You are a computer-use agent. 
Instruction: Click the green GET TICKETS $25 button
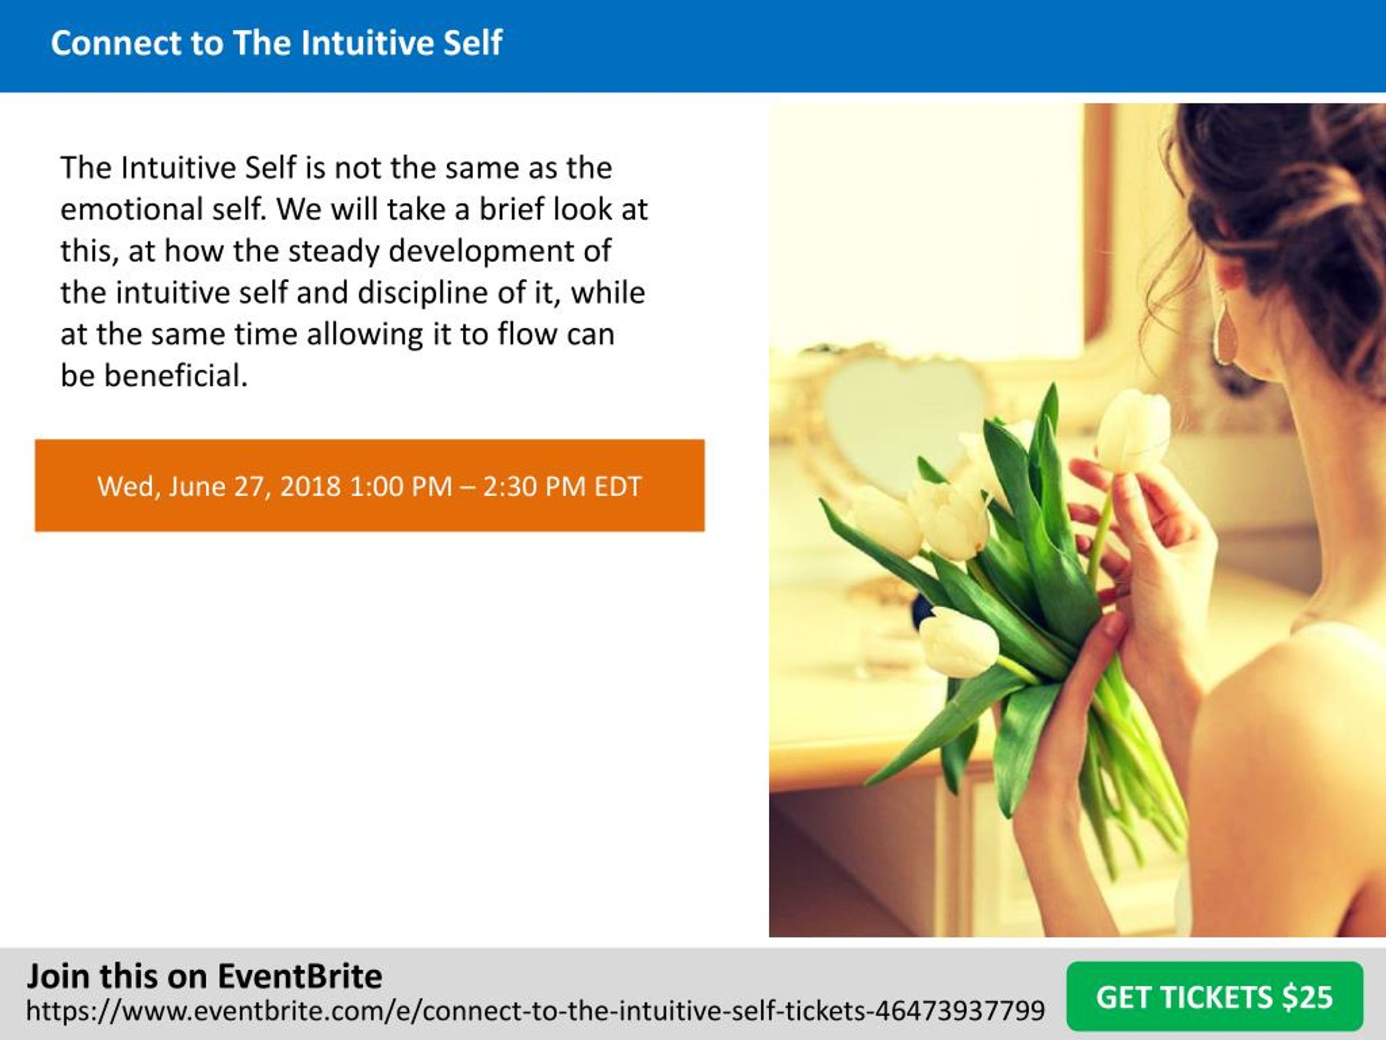[x=1215, y=997]
